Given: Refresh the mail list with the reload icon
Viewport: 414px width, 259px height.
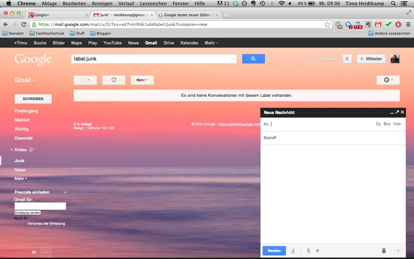Looking at the screenshot, I should [x=114, y=80].
